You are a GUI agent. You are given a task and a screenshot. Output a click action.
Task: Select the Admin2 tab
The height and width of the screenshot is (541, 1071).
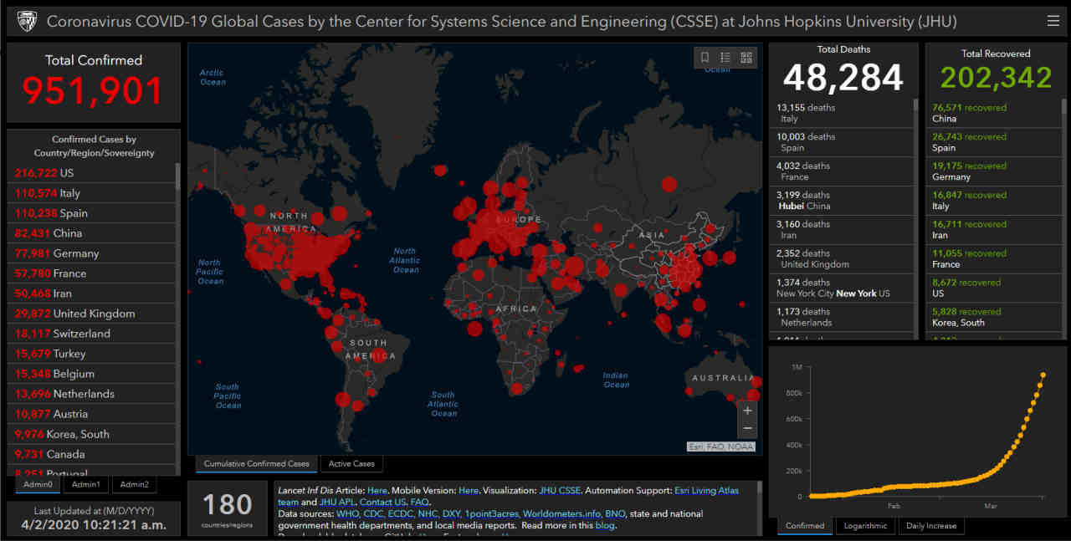(x=134, y=484)
